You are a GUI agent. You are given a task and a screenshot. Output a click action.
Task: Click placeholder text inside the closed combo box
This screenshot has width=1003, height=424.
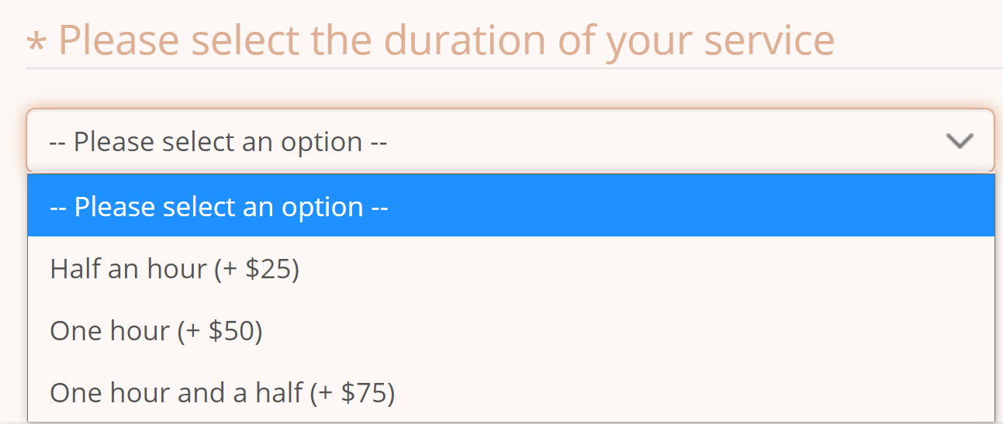[x=217, y=142]
